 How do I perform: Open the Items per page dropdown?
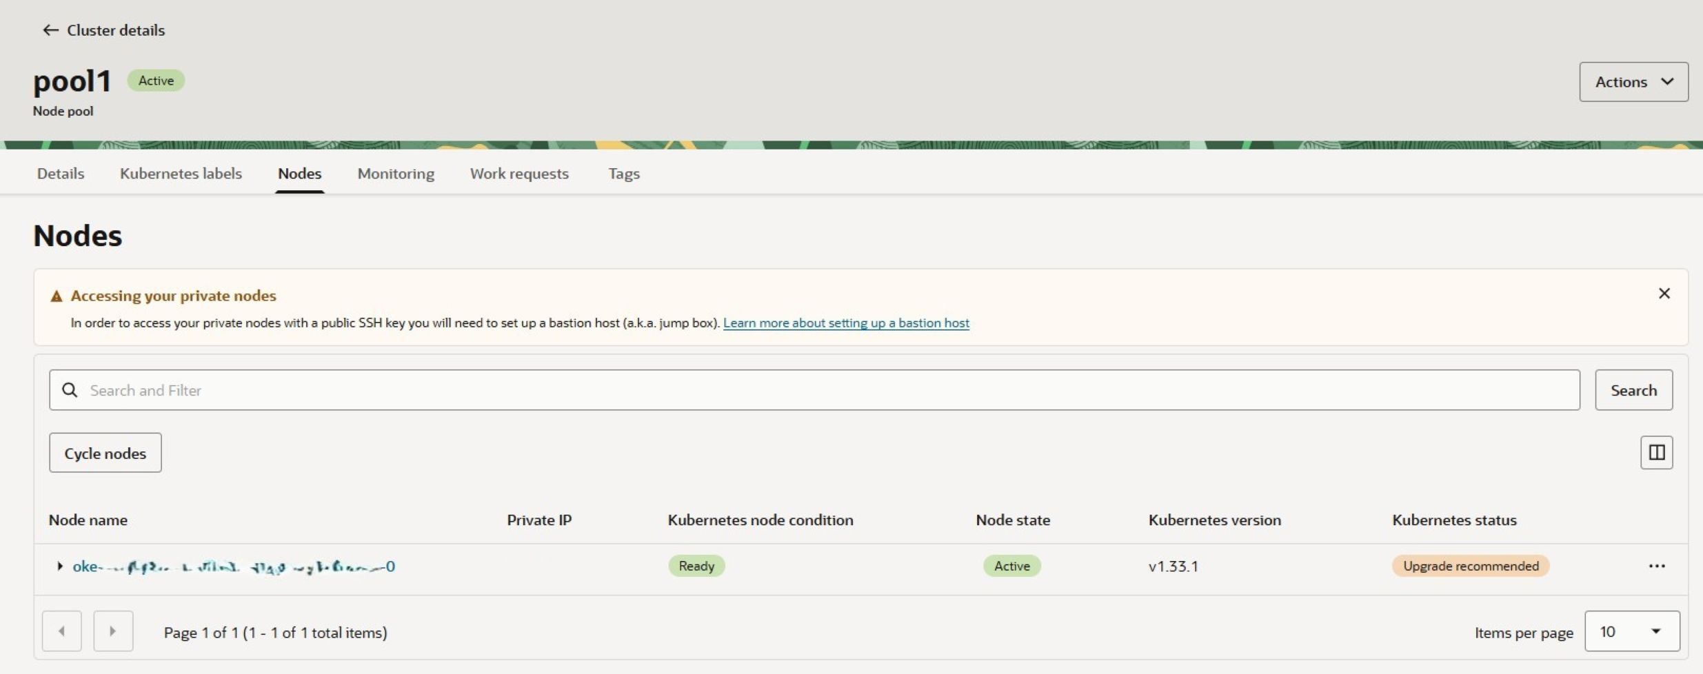(1632, 631)
